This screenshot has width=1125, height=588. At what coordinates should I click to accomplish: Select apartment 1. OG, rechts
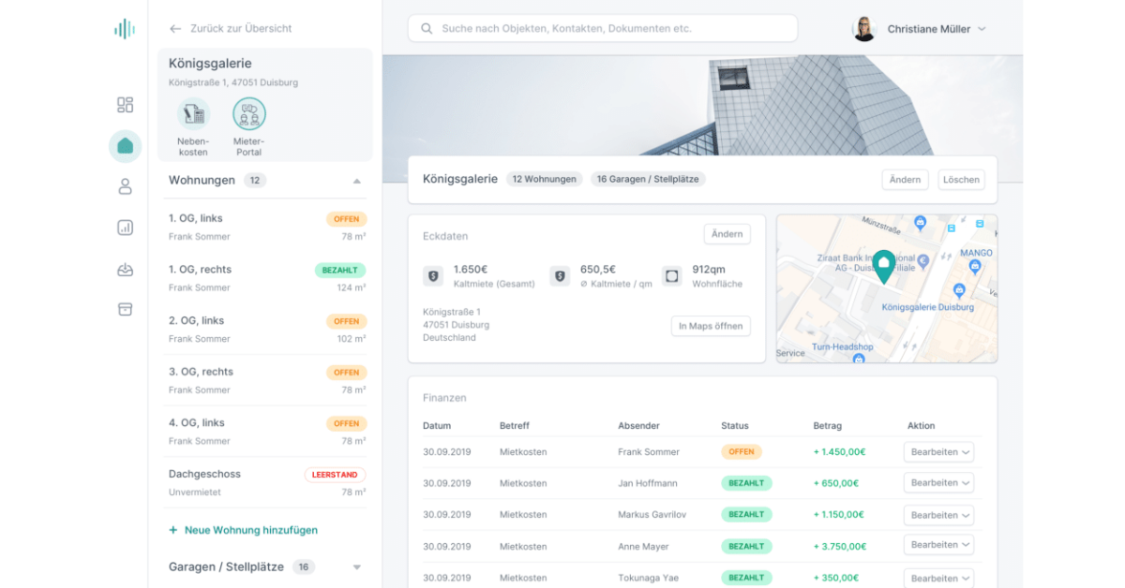(266, 278)
